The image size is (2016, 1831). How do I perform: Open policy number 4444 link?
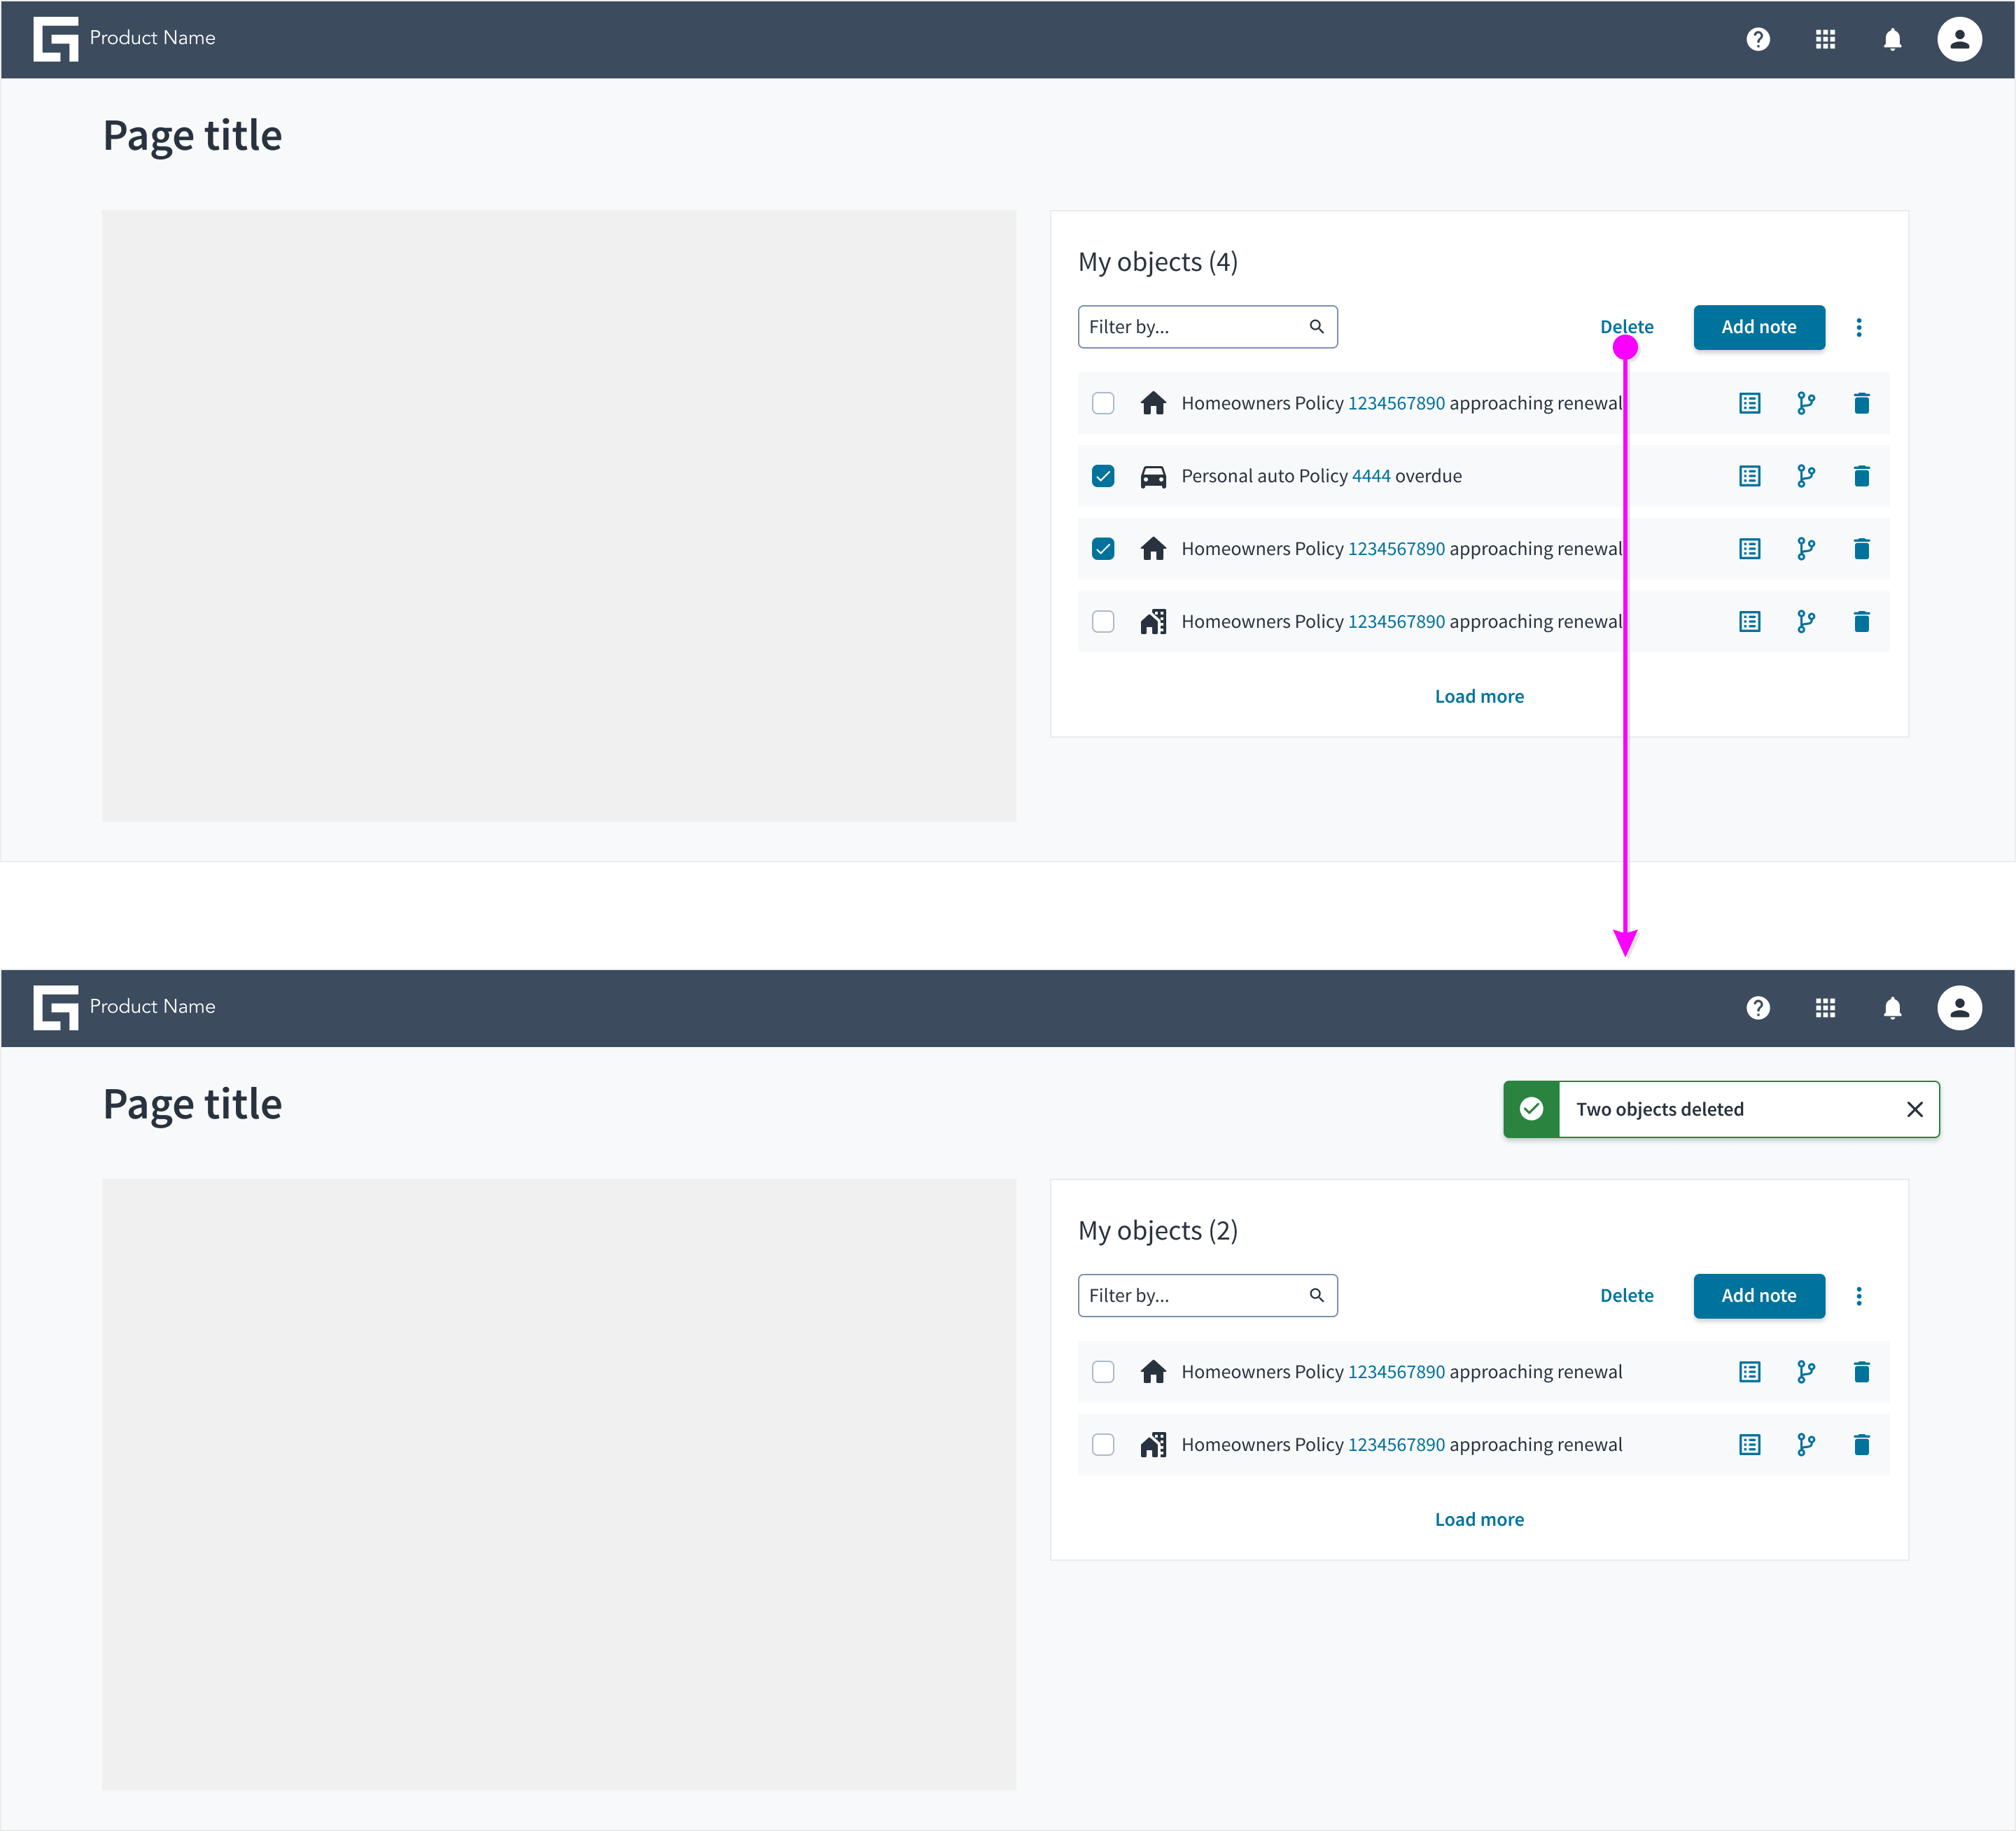click(x=1370, y=476)
